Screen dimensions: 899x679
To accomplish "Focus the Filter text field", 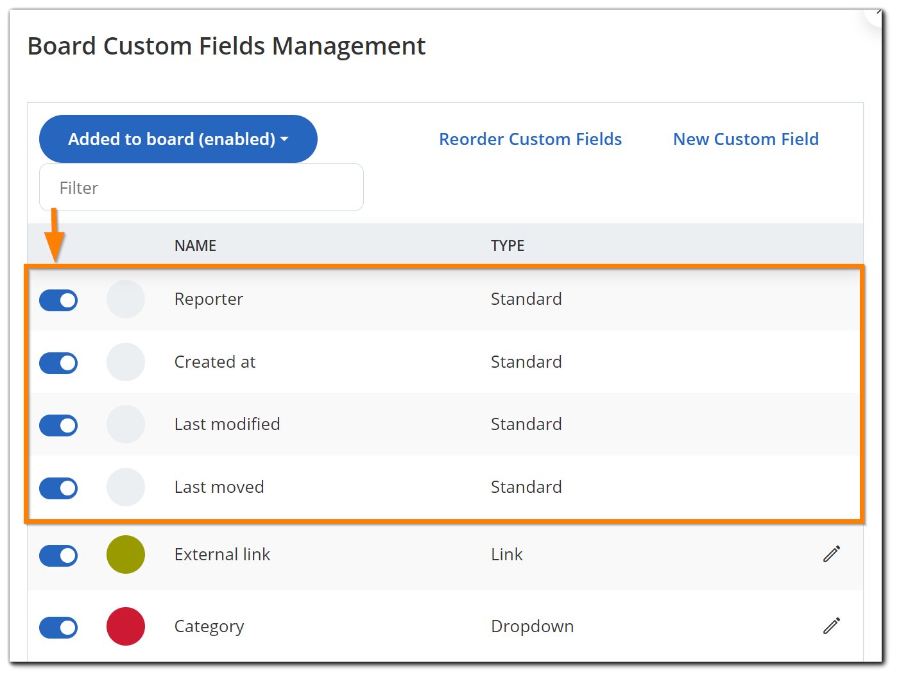I will (201, 187).
